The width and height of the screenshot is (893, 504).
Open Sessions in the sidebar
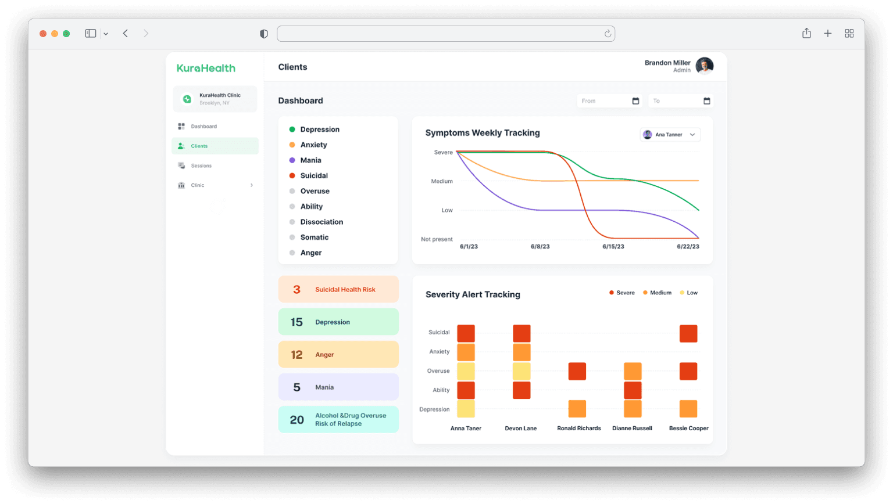pos(201,166)
